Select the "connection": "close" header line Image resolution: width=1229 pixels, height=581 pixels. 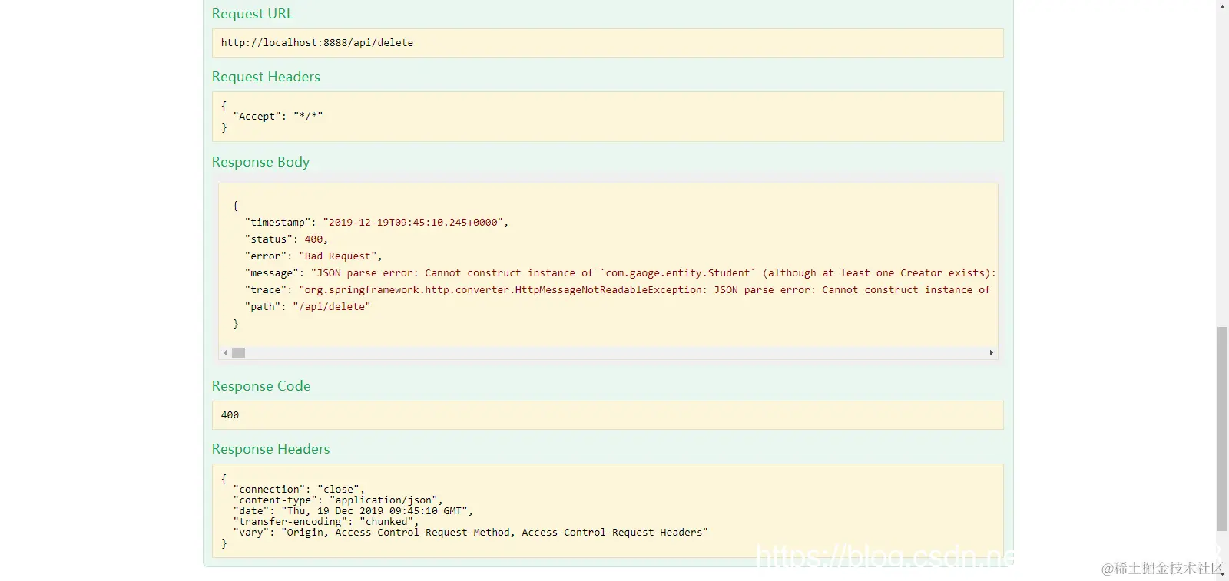(x=299, y=490)
